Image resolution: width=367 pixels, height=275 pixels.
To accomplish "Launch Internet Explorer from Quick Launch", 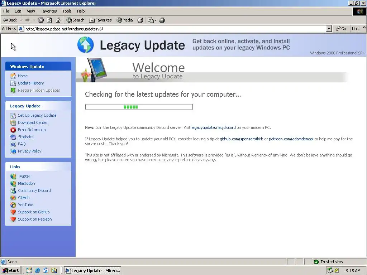I will [37, 271].
